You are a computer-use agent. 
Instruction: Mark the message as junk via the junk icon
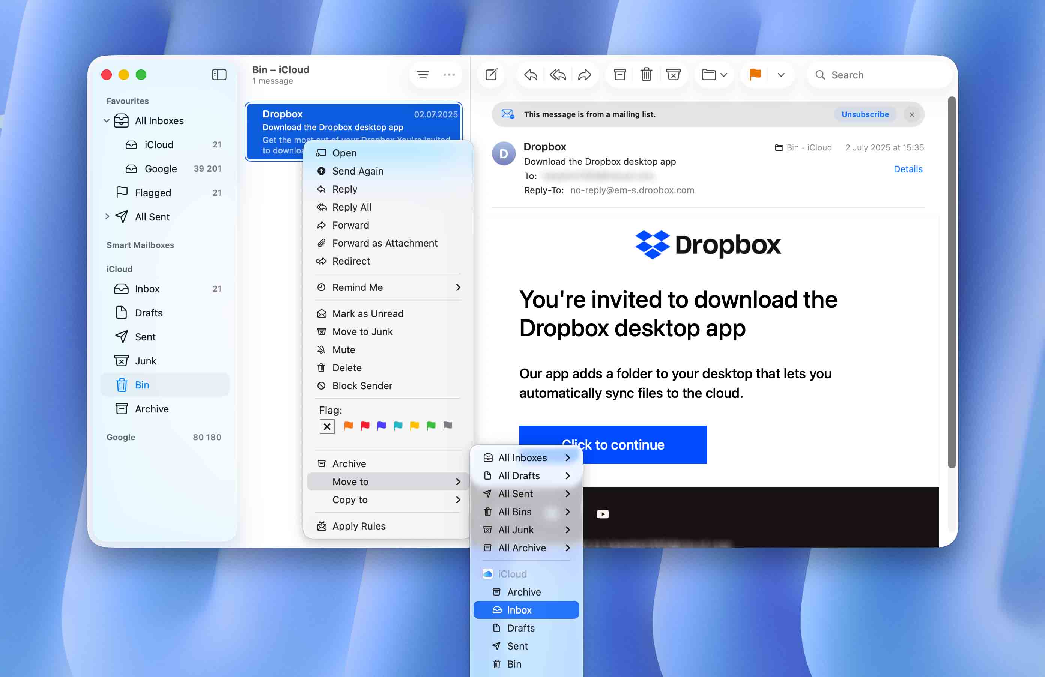[x=674, y=75]
